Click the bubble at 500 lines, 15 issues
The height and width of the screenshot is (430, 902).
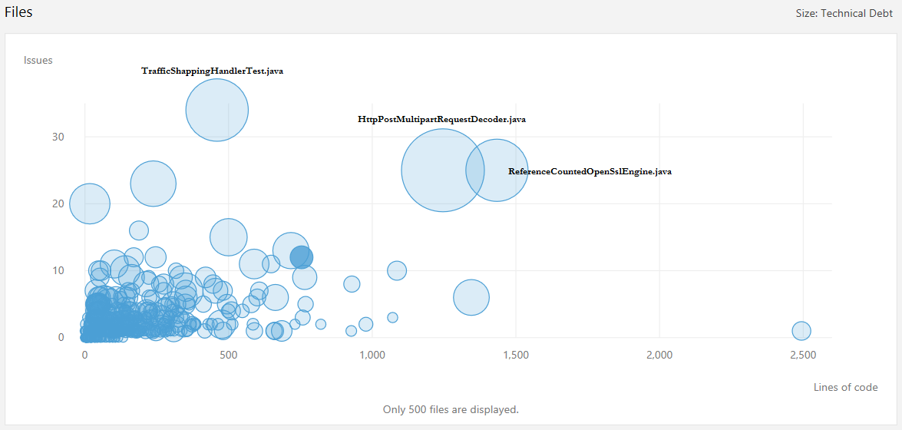tap(228, 237)
